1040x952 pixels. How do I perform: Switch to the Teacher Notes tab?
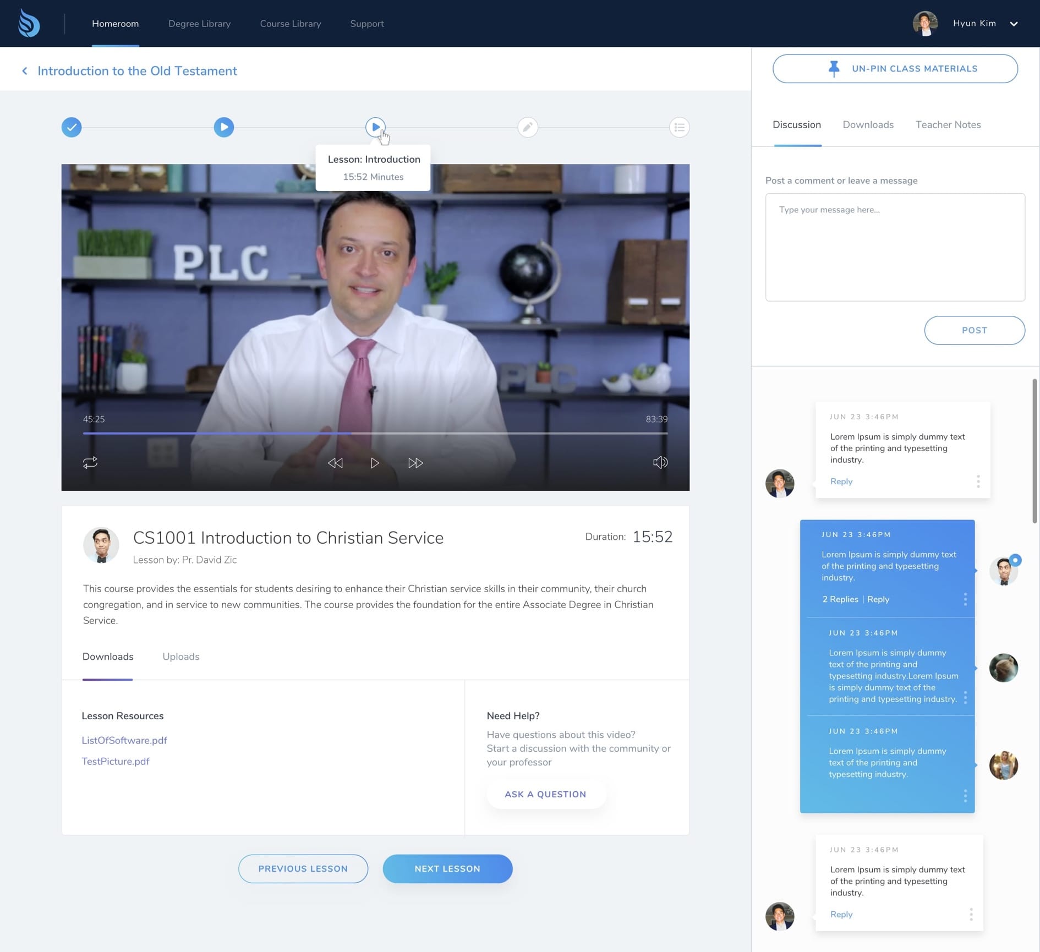point(948,124)
